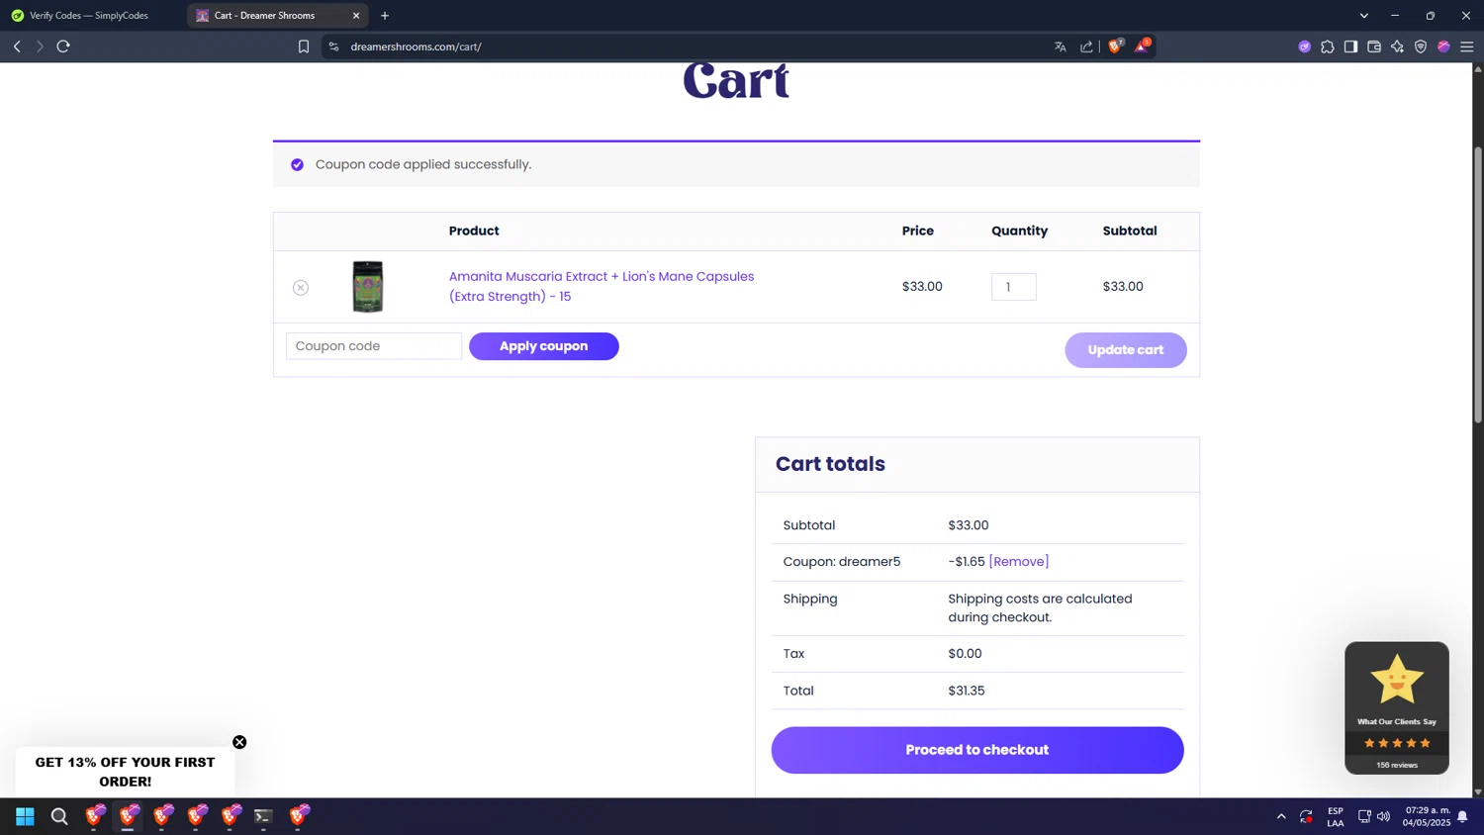Click the GET 13% OFF YOUR FIRST ORDER banner
Image resolution: width=1484 pixels, height=835 pixels.
[125, 772]
